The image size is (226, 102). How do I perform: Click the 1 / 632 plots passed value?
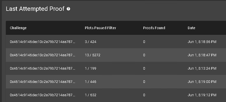(x=90, y=95)
